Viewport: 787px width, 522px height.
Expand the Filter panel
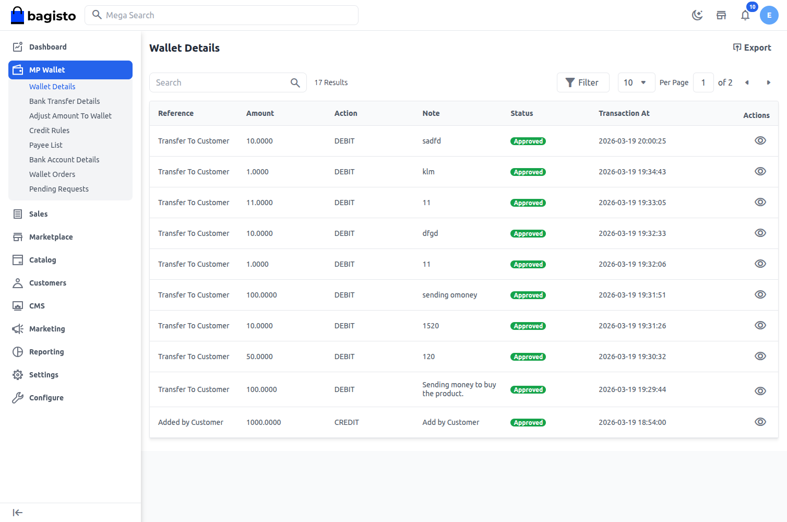[x=583, y=82]
